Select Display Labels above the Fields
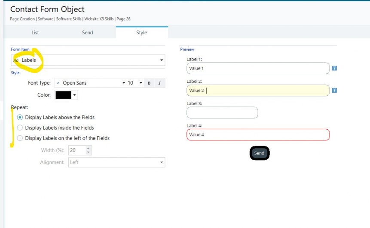Viewport: 370px width, 228px height. [x=20, y=117]
